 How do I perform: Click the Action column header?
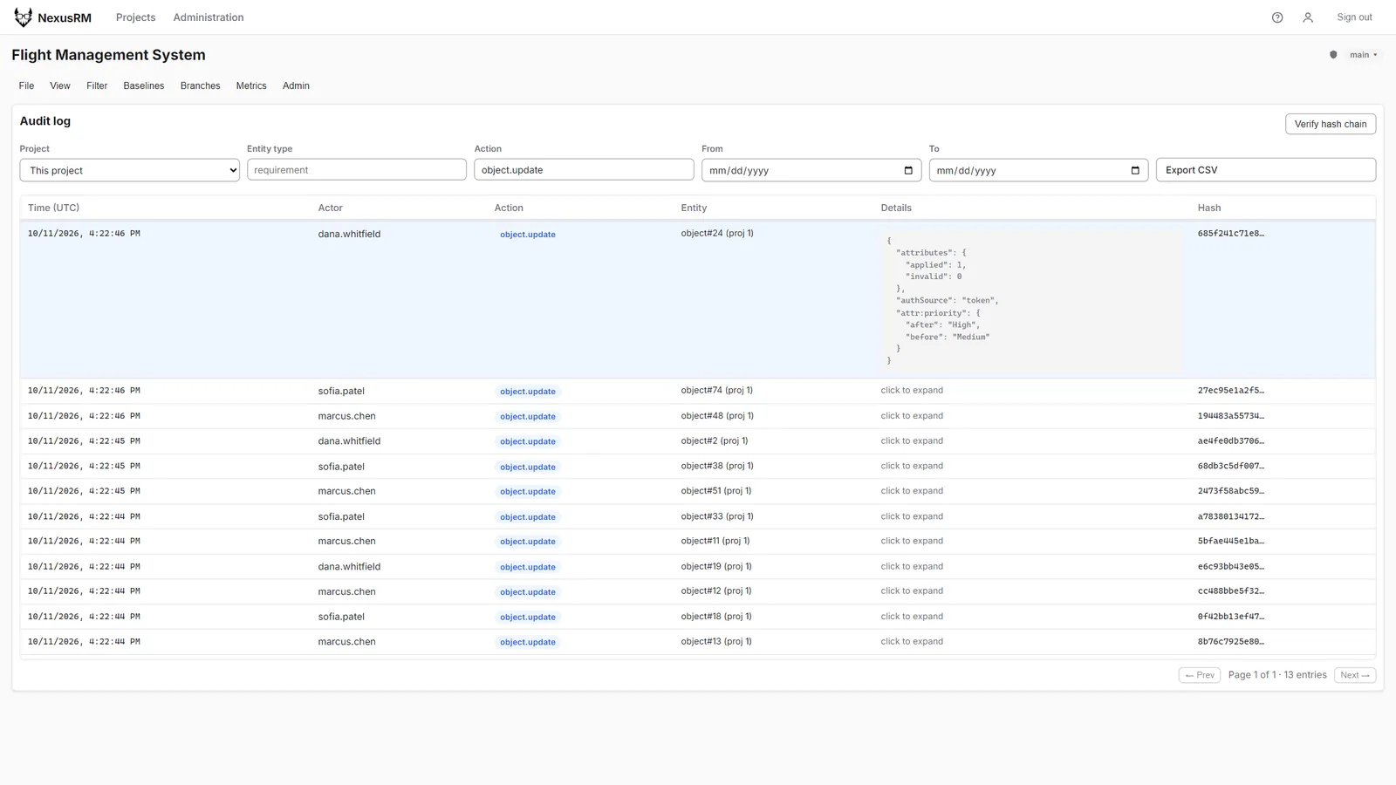[509, 208]
